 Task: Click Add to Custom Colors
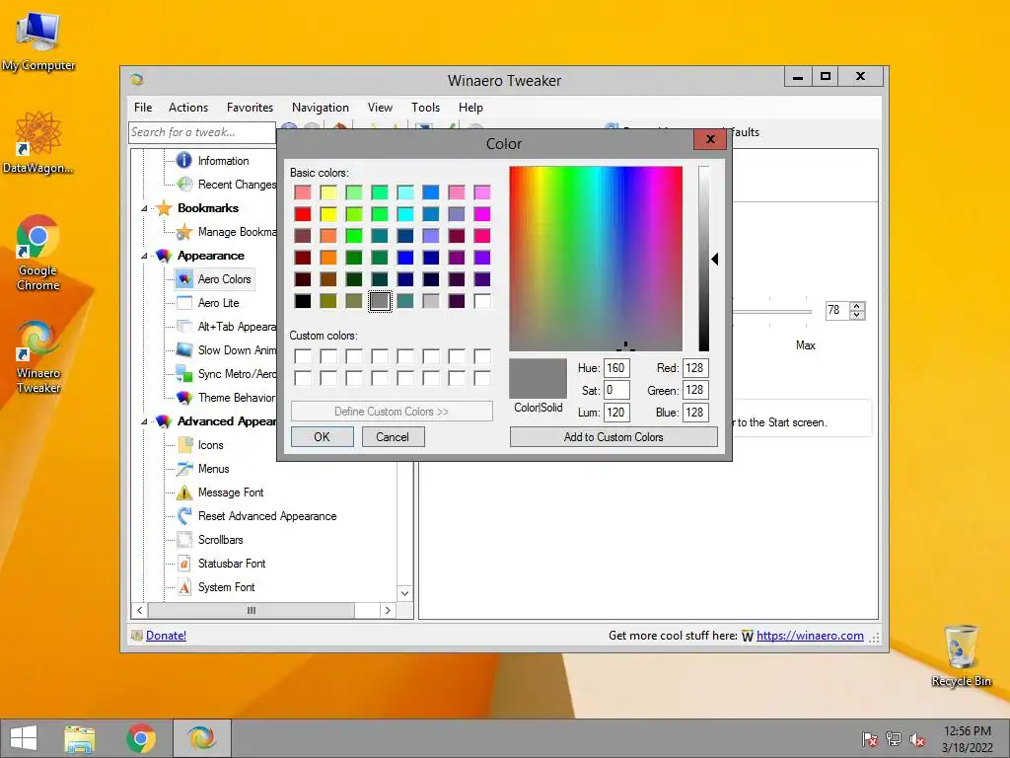coord(613,437)
